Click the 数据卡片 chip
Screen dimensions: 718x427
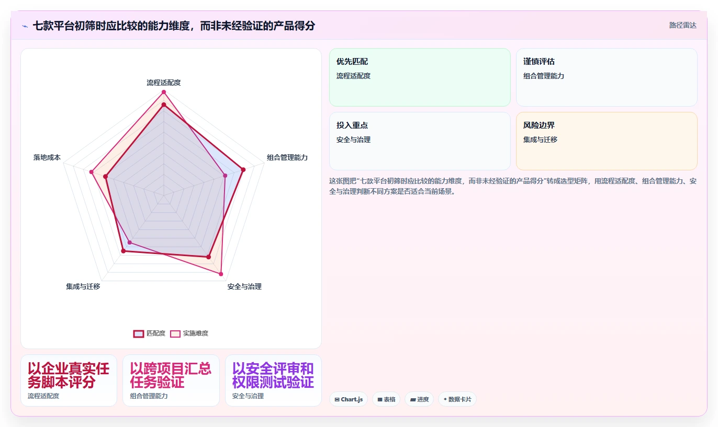coord(457,399)
